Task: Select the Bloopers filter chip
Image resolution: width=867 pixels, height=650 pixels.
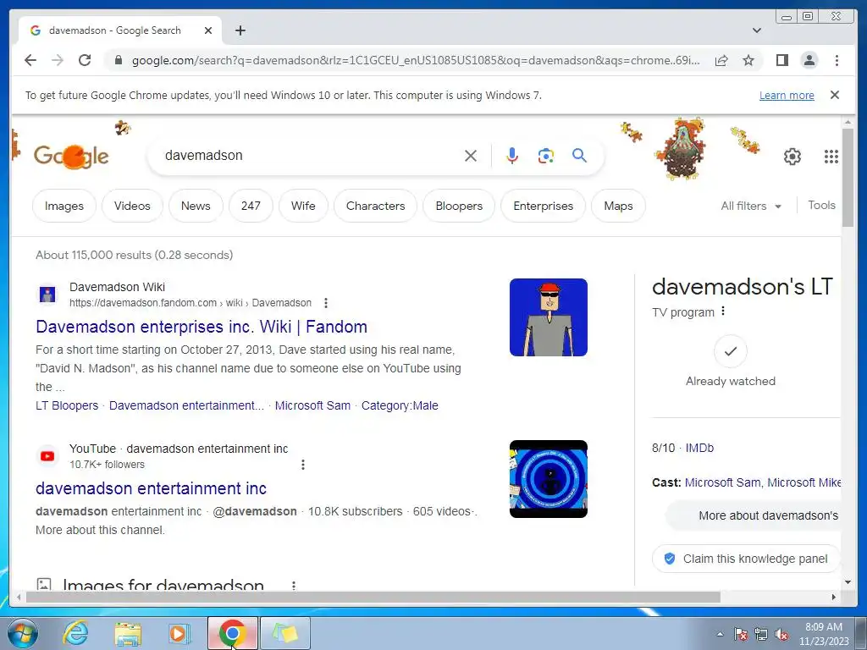Action: [x=459, y=206]
